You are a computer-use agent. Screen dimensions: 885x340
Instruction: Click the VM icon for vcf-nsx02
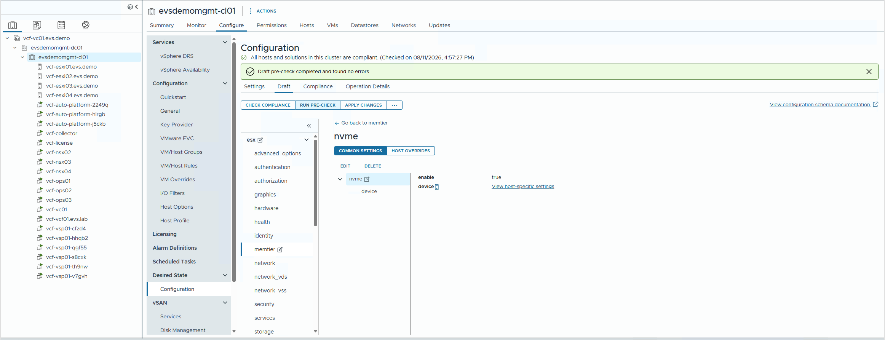click(40, 152)
